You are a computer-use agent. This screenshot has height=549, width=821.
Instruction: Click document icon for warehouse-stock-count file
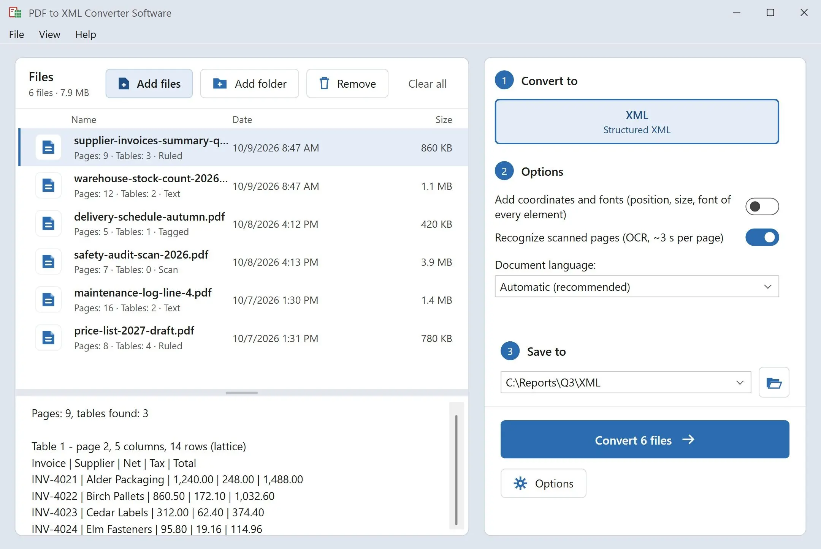tap(48, 185)
